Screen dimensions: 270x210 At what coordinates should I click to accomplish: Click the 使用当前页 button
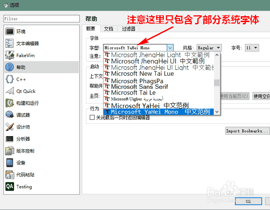234,96
